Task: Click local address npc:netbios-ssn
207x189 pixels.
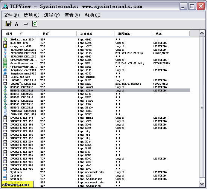Action: [90, 179]
